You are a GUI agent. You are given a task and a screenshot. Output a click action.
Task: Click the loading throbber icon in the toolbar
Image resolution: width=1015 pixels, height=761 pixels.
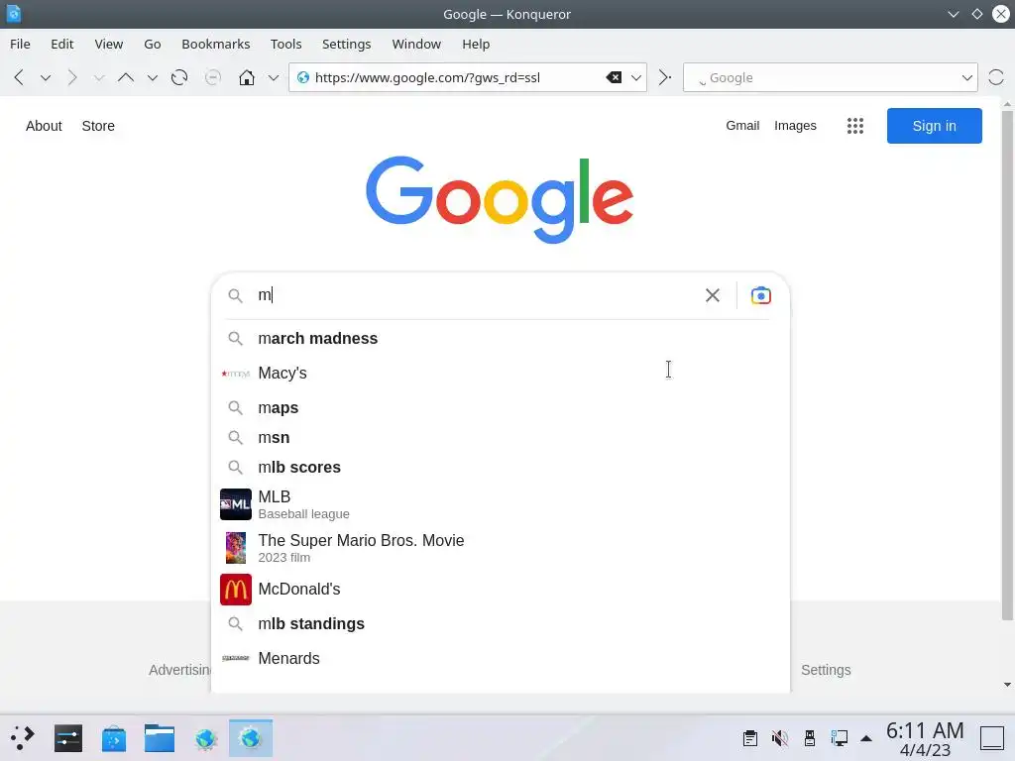[x=995, y=77]
